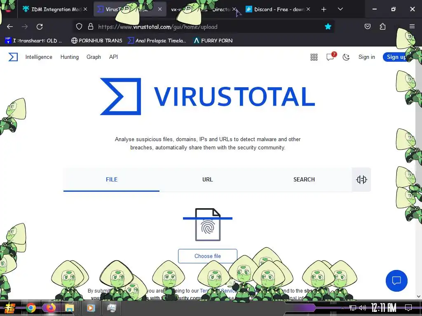Open a new browser tab
Screen dimensions: 422x316
[324, 9]
